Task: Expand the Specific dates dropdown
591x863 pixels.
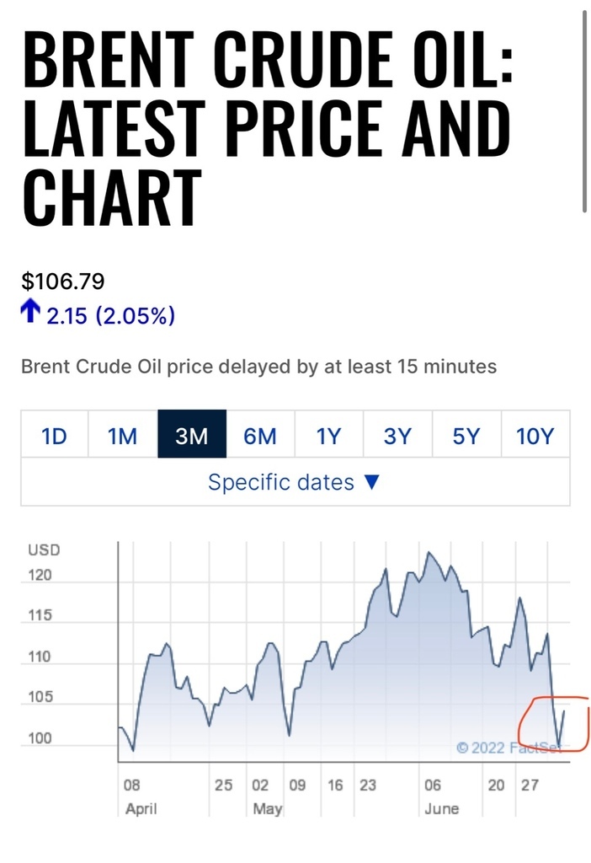Action: (295, 483)
